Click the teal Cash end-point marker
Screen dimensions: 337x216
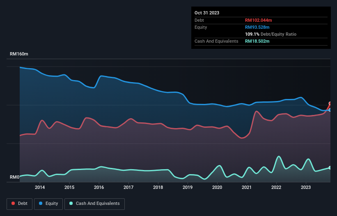(x=330, y=168)
